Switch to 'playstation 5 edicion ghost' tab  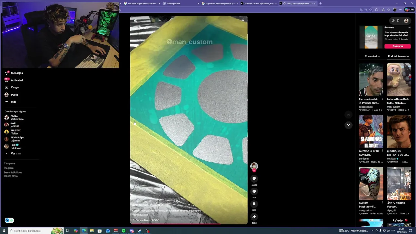point(220,3)
